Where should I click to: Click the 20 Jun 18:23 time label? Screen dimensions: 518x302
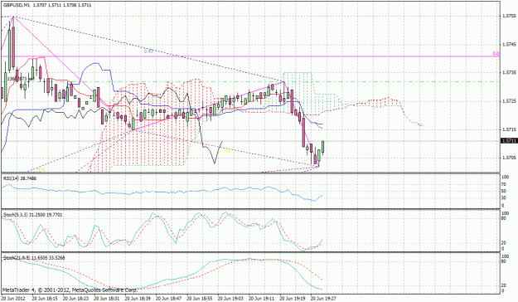pyautogui.click(x=75, y=299)
